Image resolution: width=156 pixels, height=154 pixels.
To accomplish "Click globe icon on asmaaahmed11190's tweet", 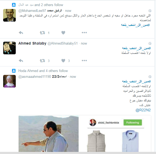I will click(x=150, y=76).
